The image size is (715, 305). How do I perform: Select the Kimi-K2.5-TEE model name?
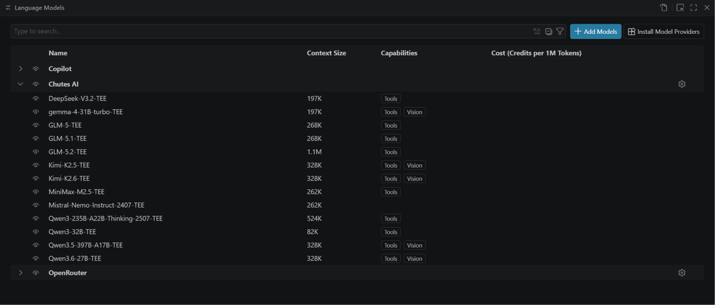69,165
